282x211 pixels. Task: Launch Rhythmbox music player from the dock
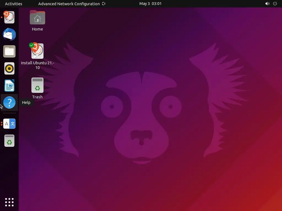coord(9,68)
